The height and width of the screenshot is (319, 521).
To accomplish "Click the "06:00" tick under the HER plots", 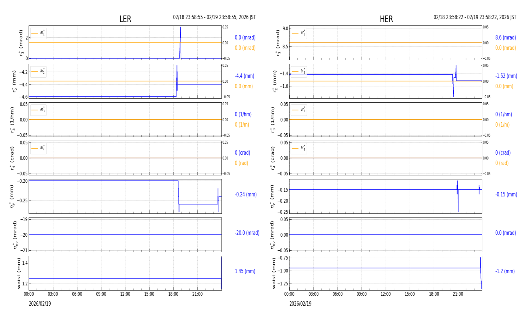I will point(338,294).
